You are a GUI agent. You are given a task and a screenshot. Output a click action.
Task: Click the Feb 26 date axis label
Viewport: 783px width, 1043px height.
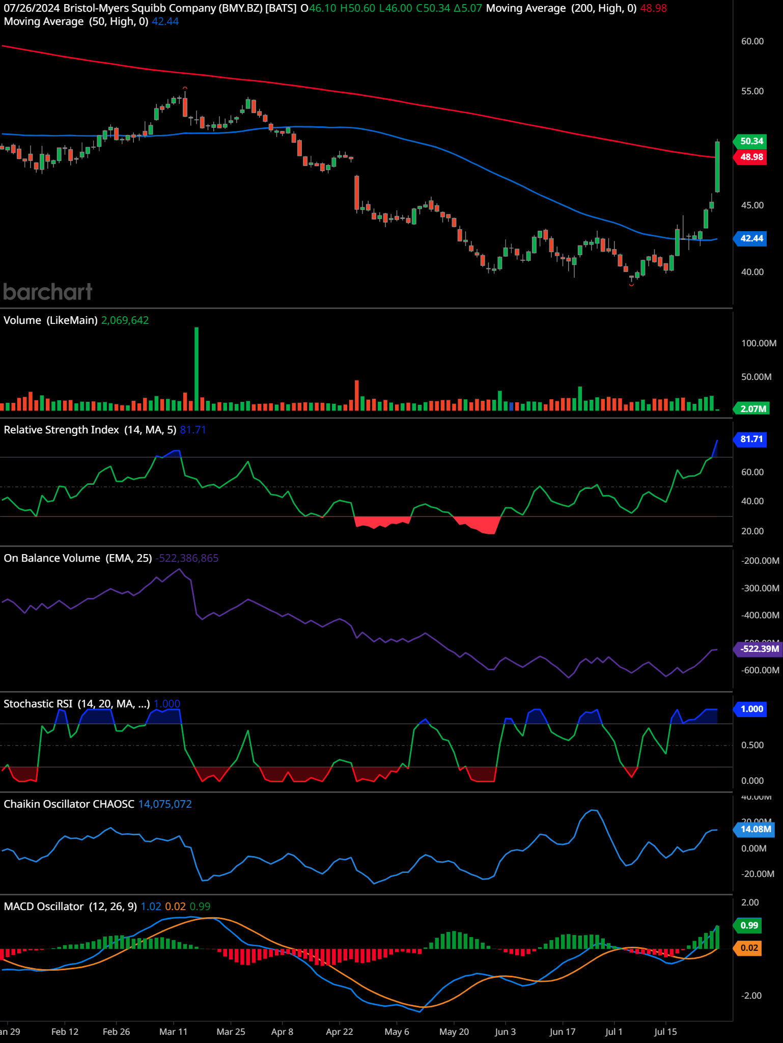[116, 1032]
